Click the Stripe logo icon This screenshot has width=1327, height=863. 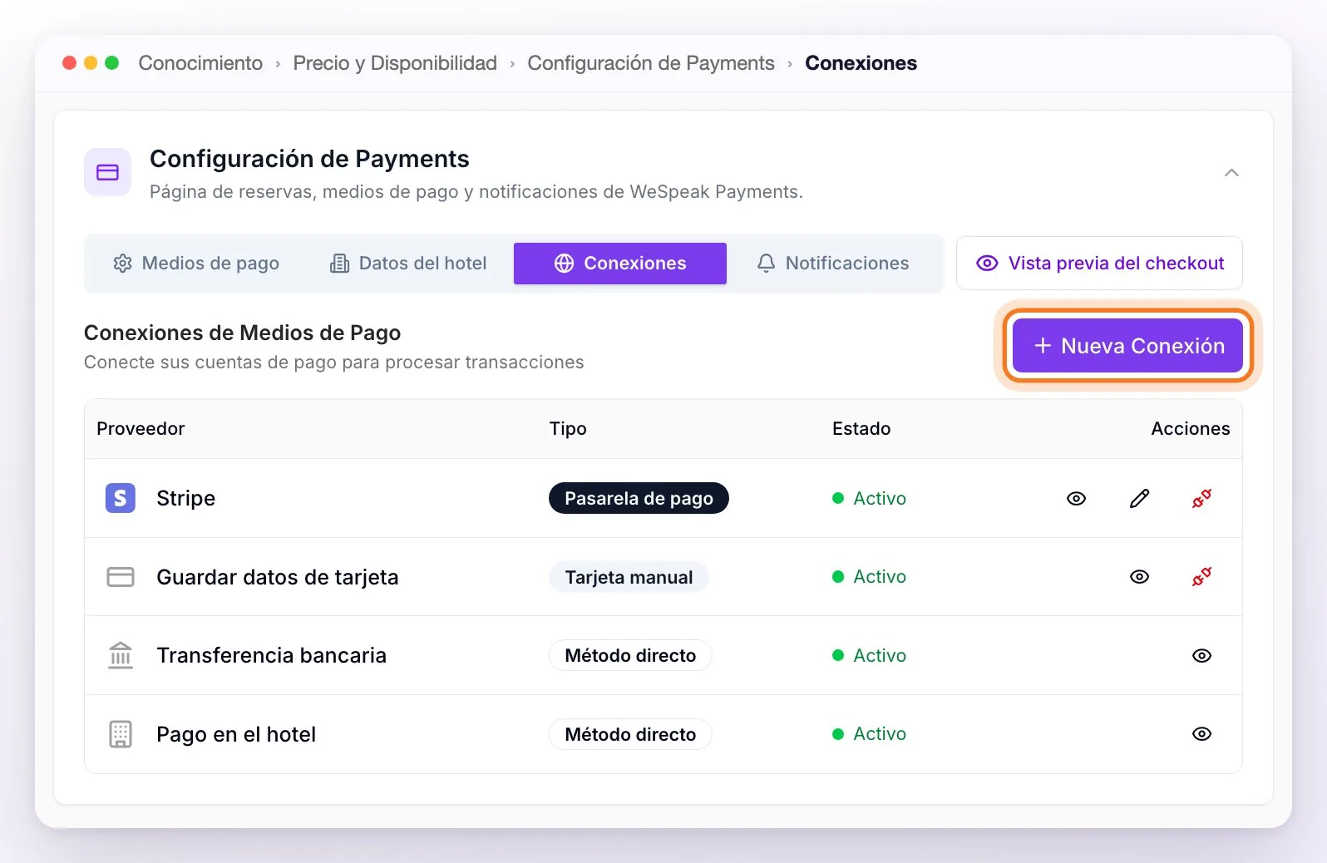121,498
